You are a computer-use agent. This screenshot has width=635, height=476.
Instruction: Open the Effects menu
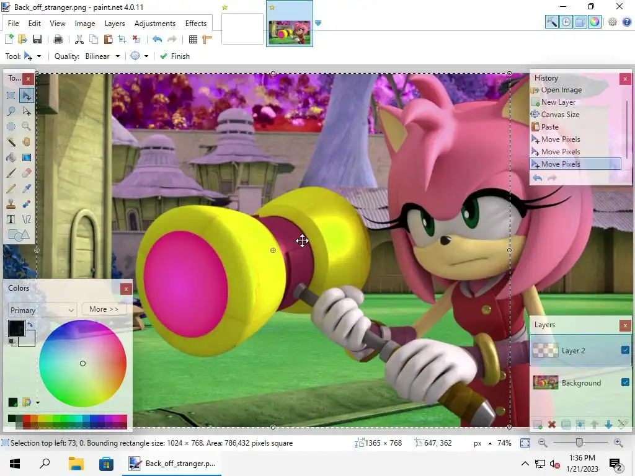[x=196, y=24]
